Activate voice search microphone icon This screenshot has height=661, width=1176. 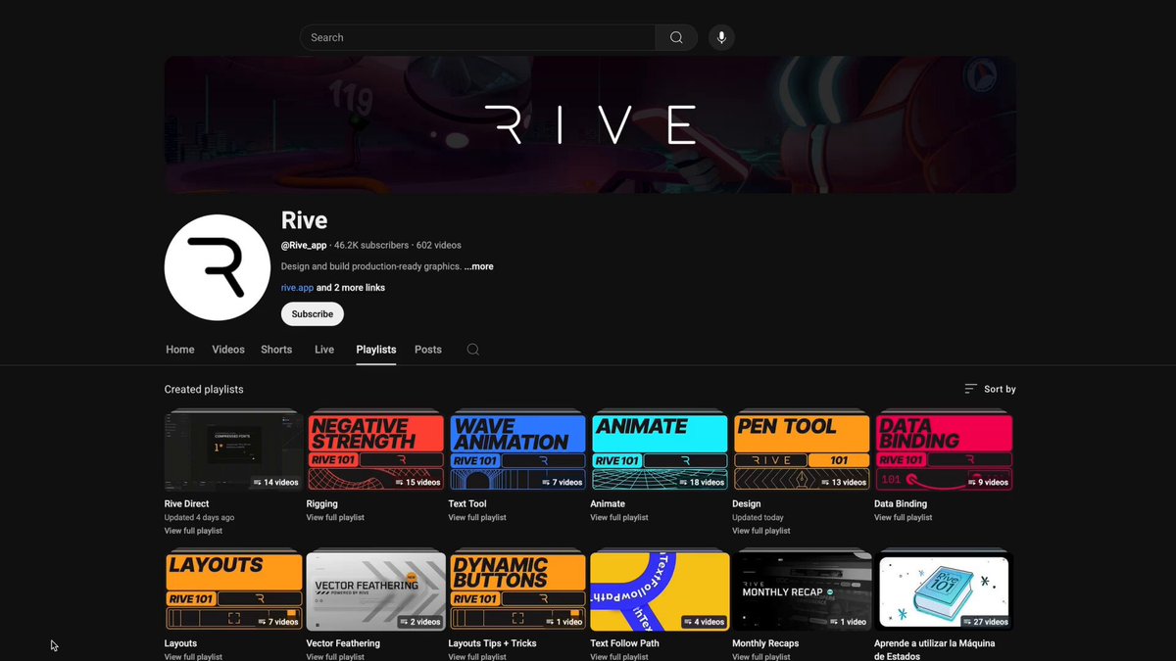click(x=721, y=37)
